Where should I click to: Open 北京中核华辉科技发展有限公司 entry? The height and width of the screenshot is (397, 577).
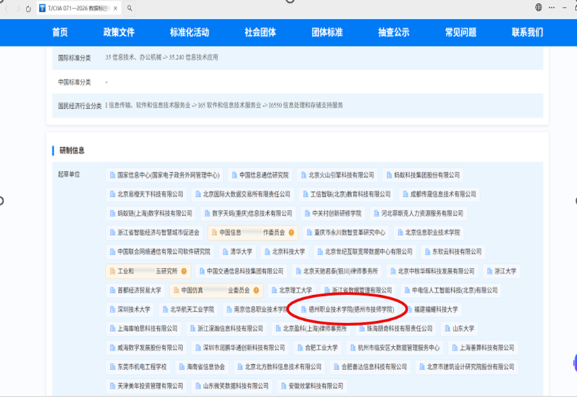point(433,271)
